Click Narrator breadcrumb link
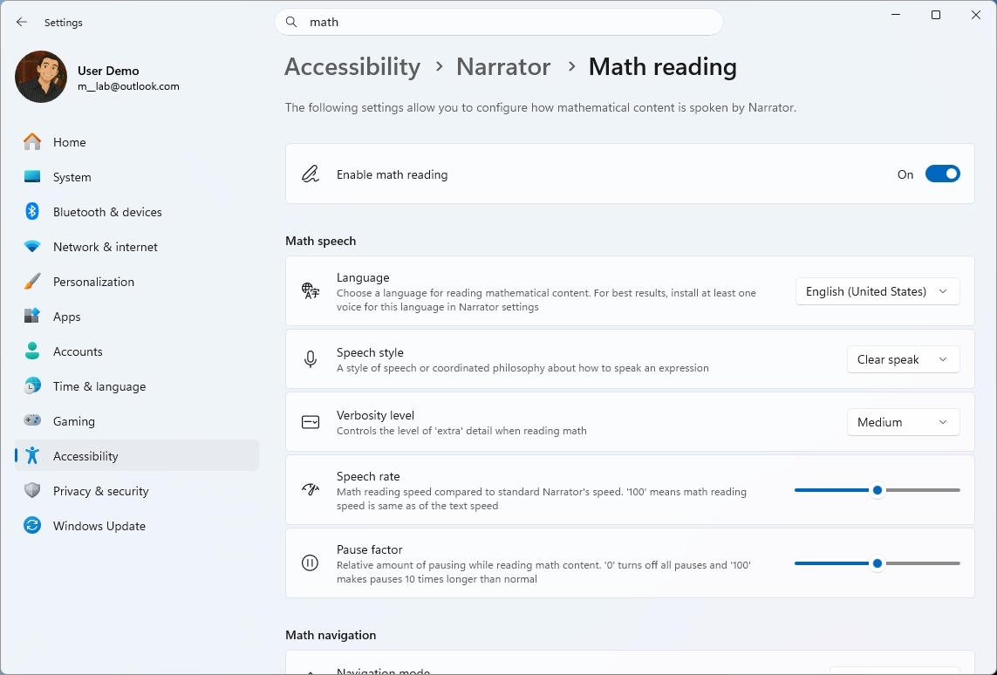This screenshot has height=675, width=997. (503, 67)
